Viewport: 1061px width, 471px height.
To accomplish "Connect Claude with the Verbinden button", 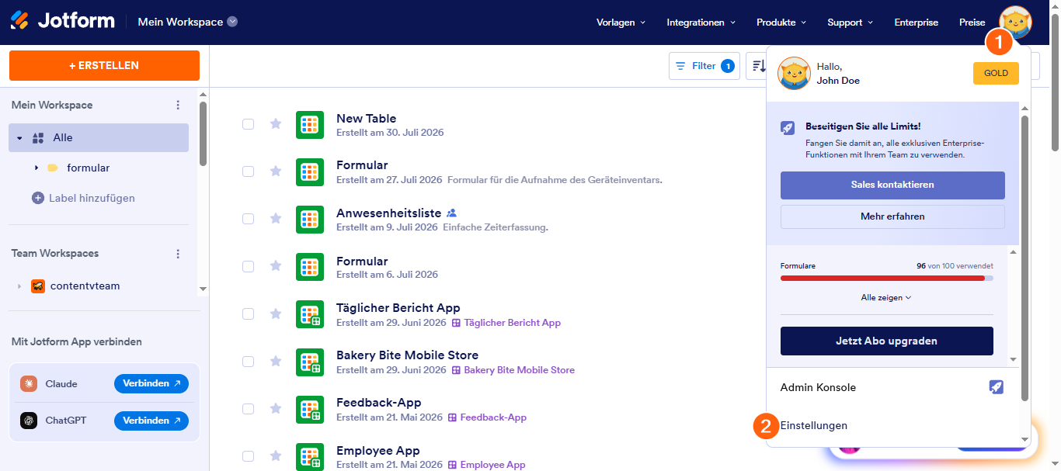I will [x=151, y=383].
